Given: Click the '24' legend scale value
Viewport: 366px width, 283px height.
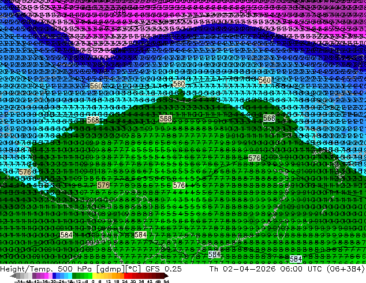Looking at the screenshot, I should coord(125,281).
